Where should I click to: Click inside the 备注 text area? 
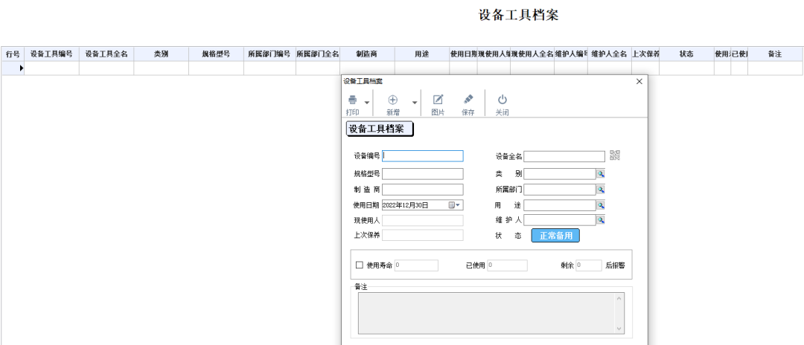pyautogui.click(x=487, y=313)
